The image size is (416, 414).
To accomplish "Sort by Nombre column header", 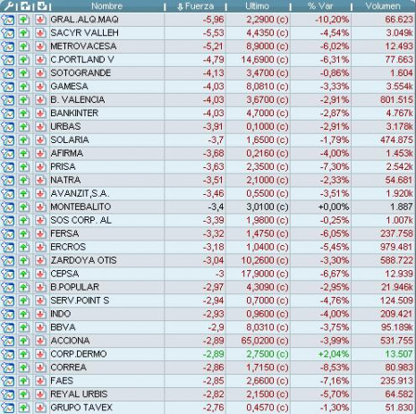I will click(106, 6).
